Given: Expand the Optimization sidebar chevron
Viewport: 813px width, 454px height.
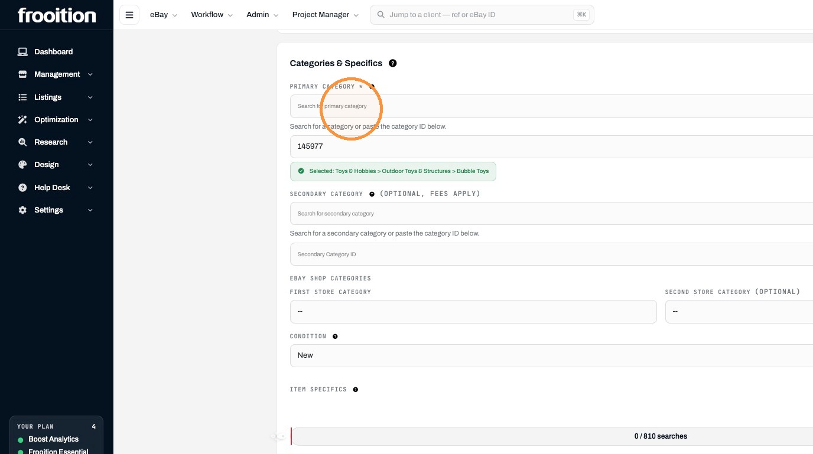Looking at the screenshot, I should coord(90,120).
